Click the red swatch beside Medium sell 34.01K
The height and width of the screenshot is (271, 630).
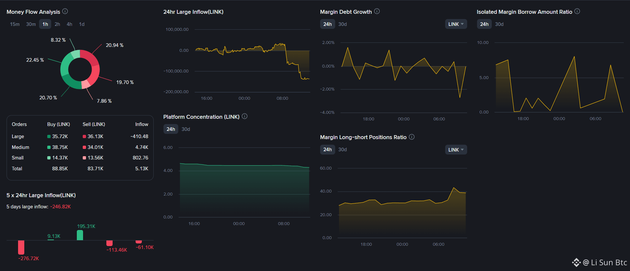click(x=84, y=147)
